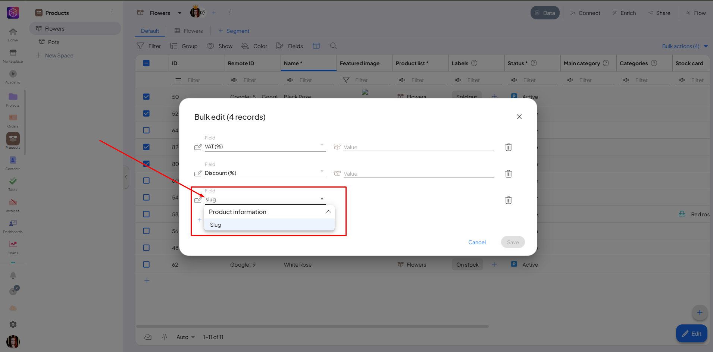
Task: Open notifications bell icon
Action: pyautogui.click(x=13, y=276)
